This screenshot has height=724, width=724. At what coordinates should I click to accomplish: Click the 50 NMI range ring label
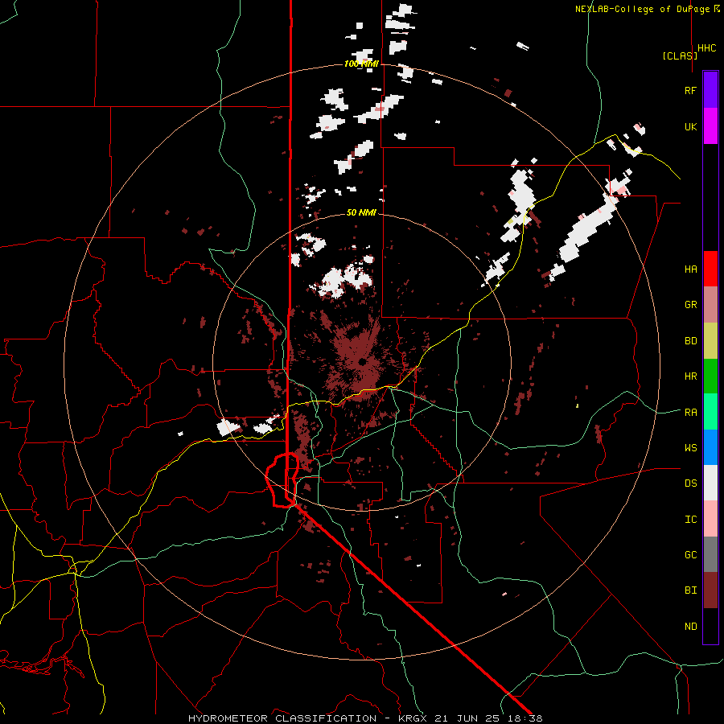[x=361, y=212]
